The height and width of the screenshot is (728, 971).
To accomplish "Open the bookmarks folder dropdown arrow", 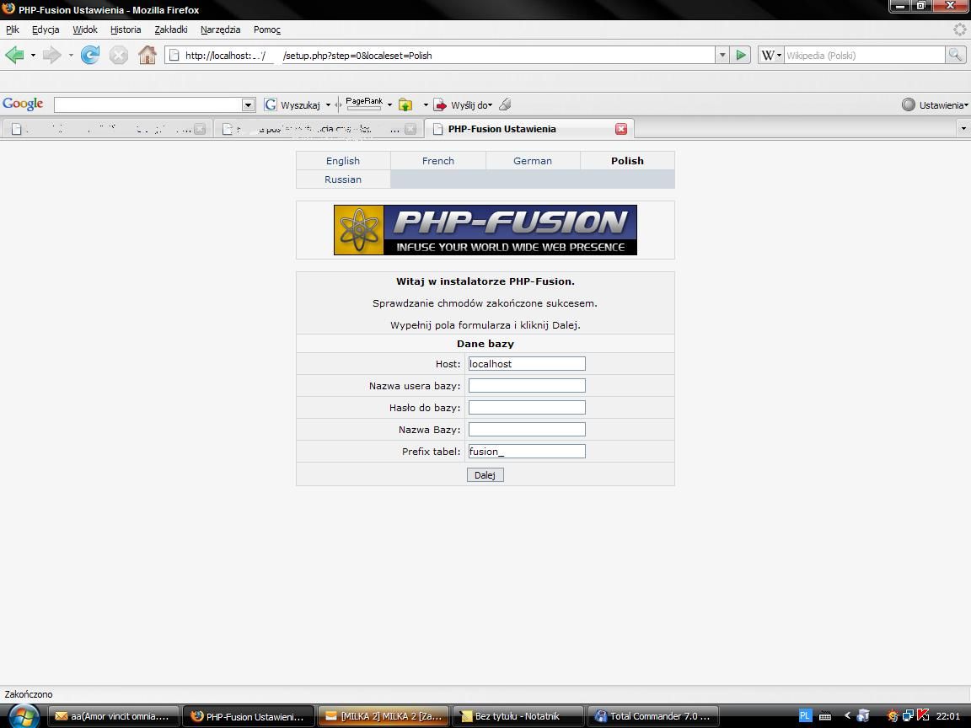I will click(x=426, y=104).
